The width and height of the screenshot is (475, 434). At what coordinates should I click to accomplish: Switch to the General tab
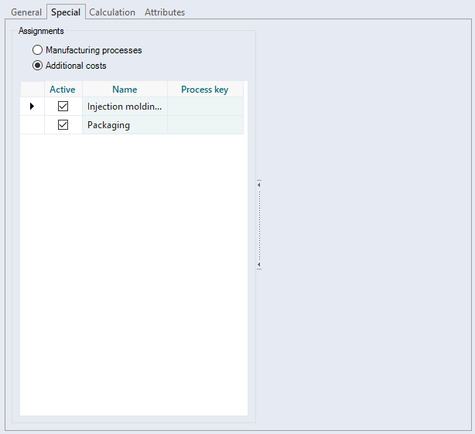coord(26,12)
